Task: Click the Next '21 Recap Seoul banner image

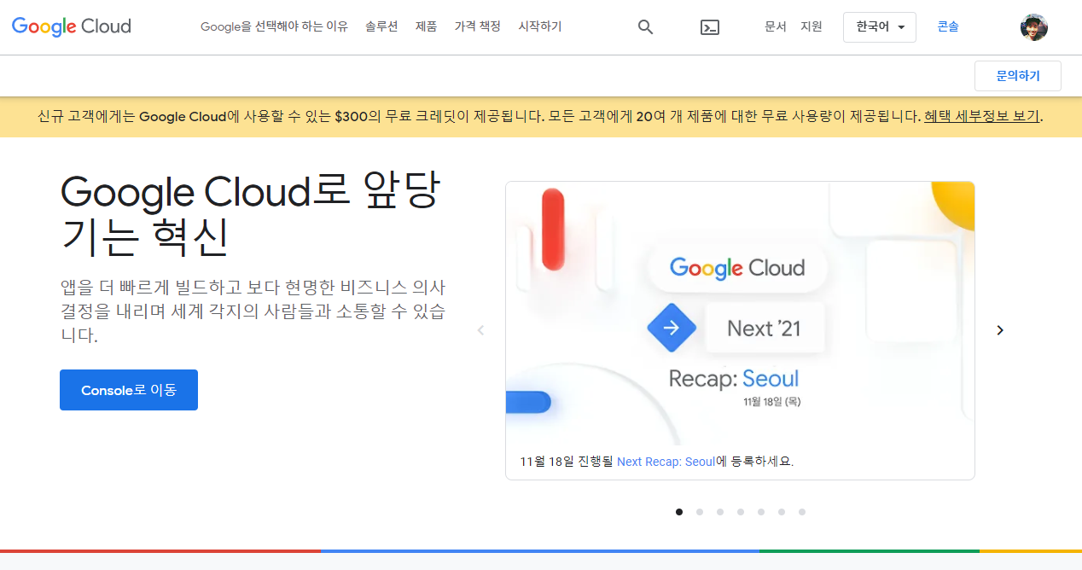Action: pos(740,313)
